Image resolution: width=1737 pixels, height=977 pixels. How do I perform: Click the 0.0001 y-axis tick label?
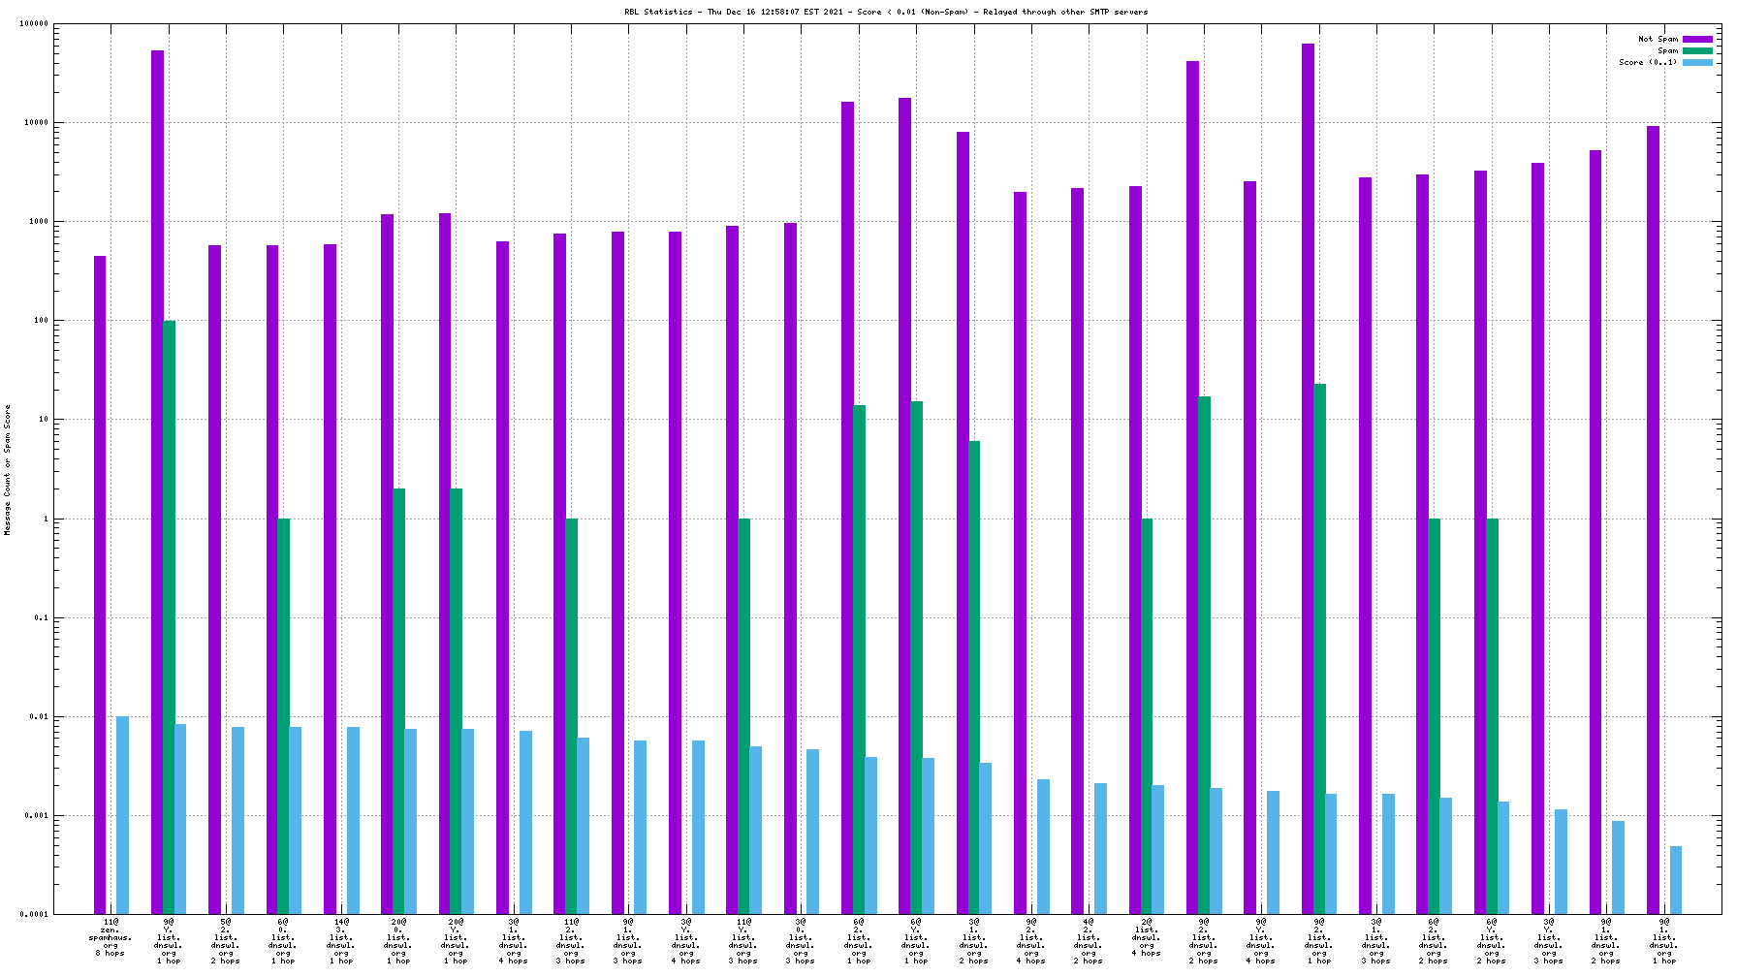[x=34, y=914]
